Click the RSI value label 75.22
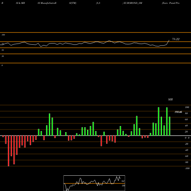The image size is (191, 191). click(x=176, y=39)
